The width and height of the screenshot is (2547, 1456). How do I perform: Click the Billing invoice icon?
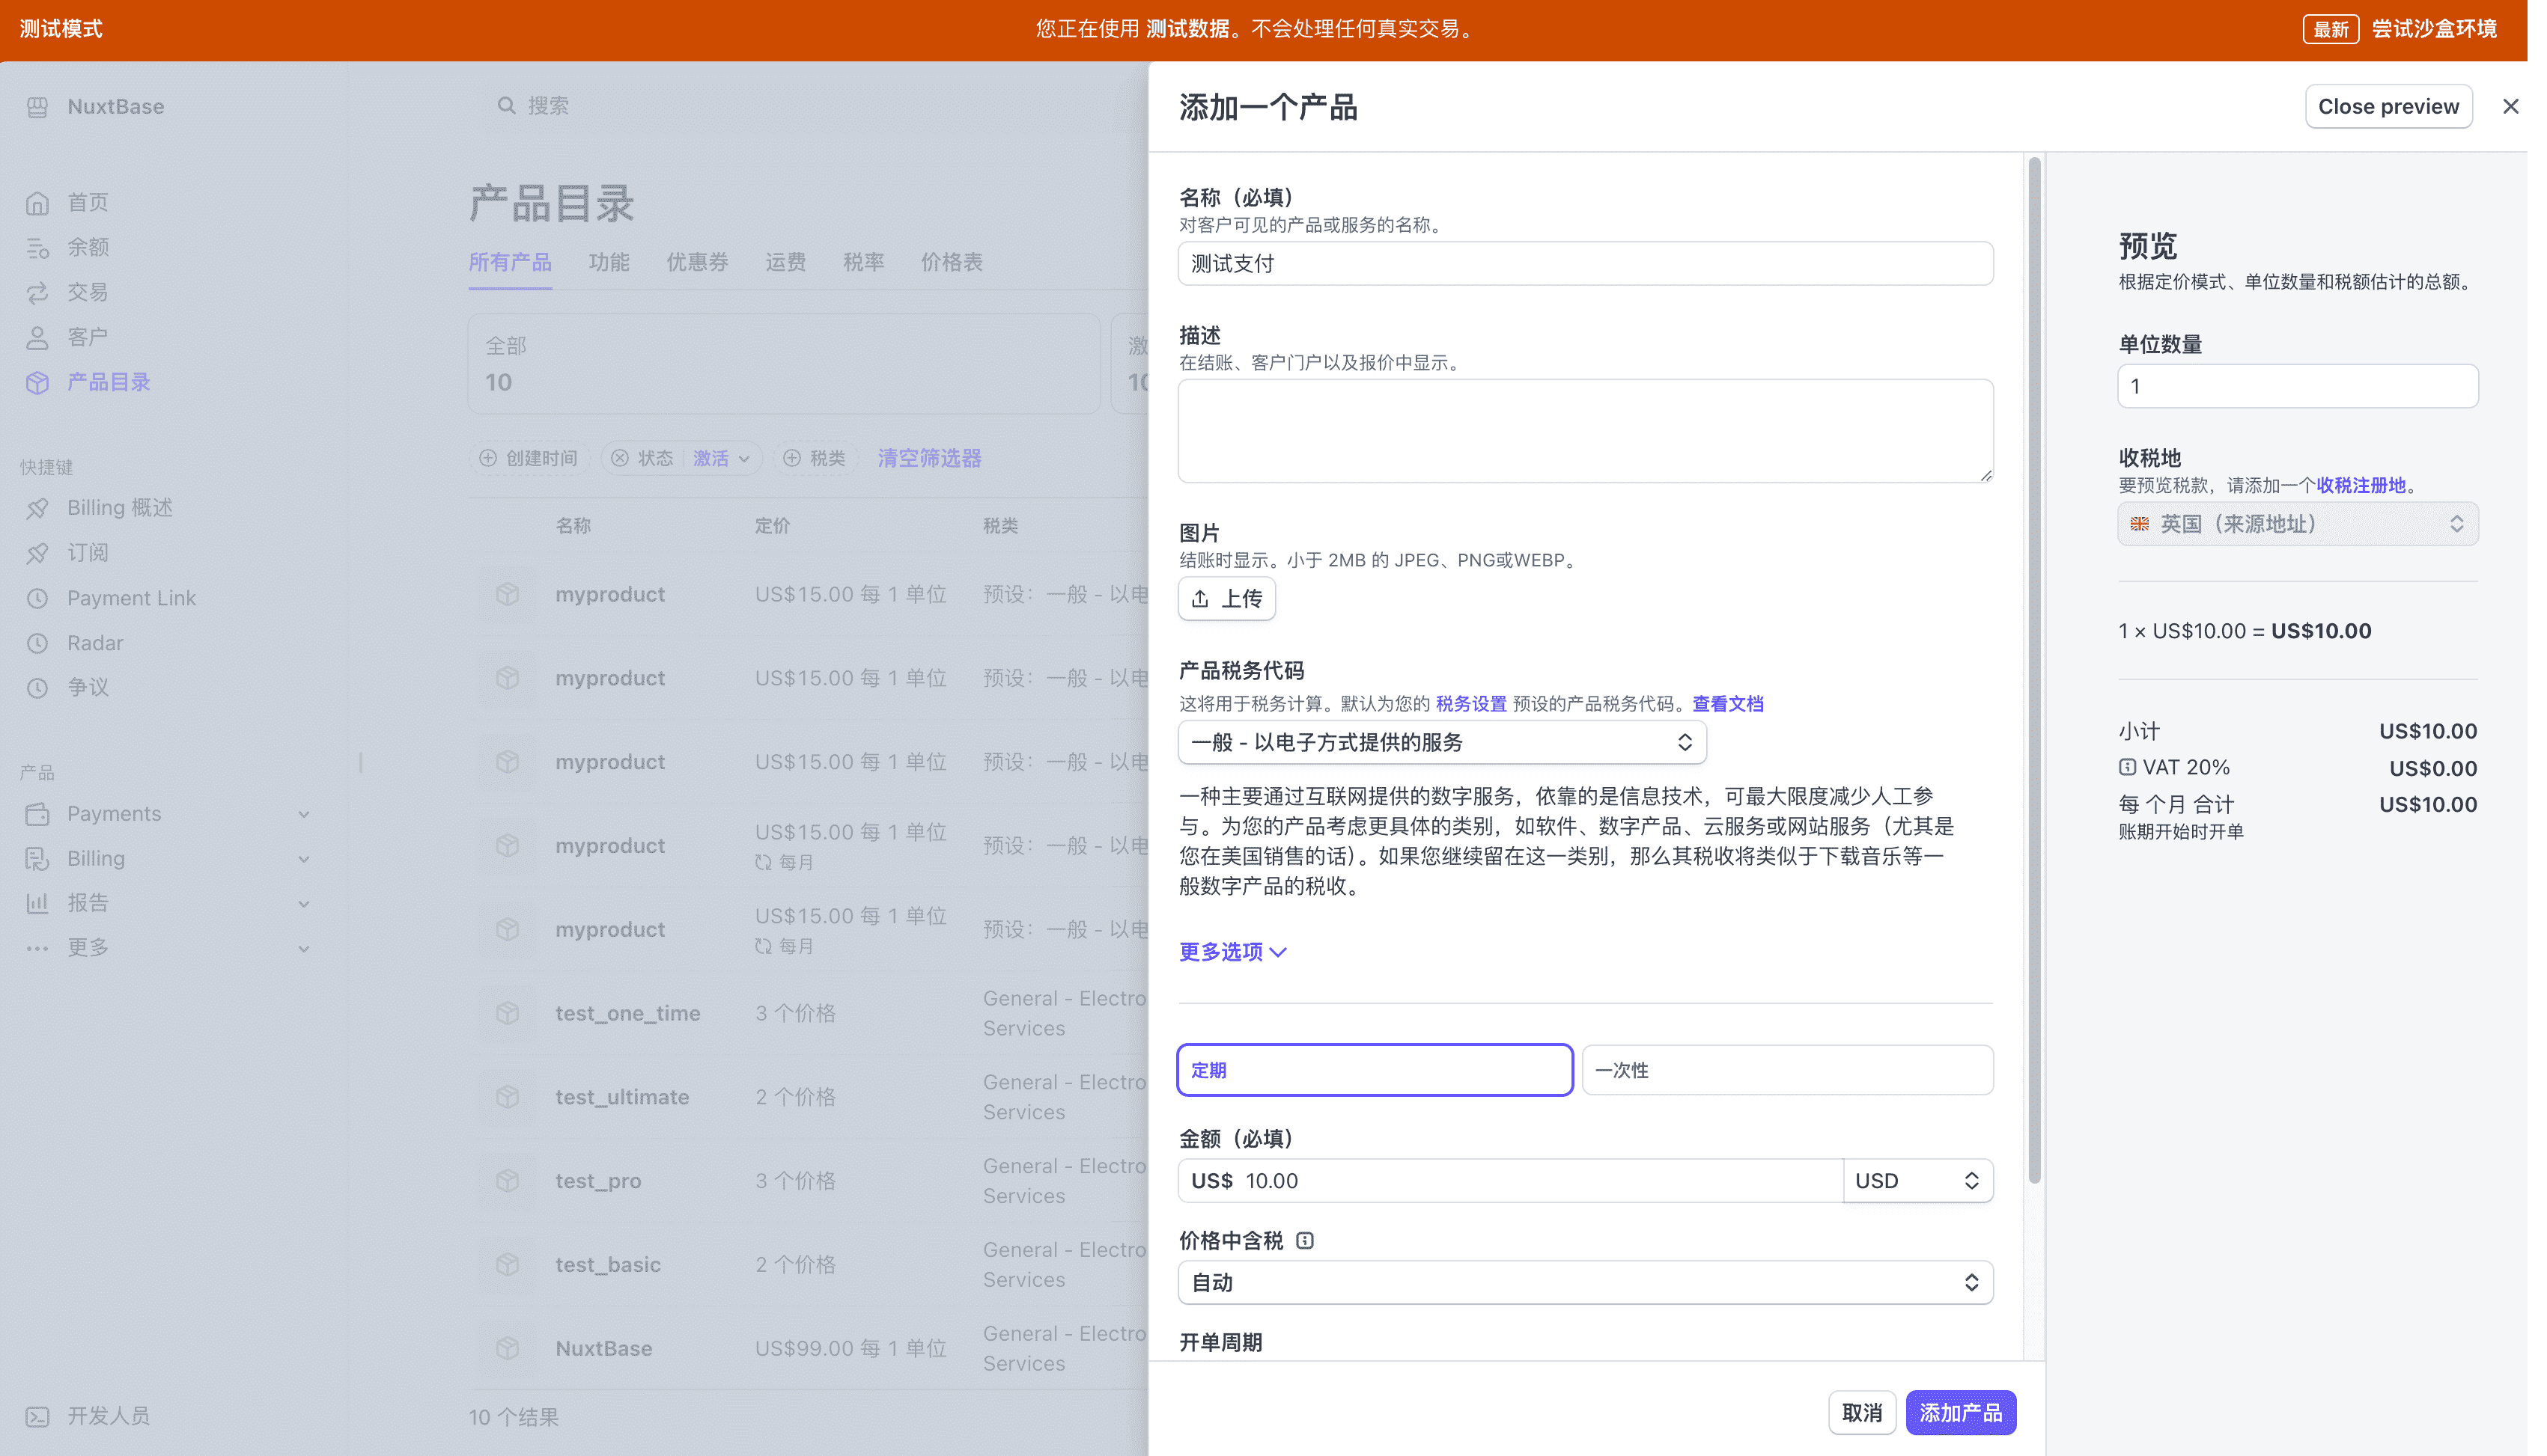tap(37, 858)
